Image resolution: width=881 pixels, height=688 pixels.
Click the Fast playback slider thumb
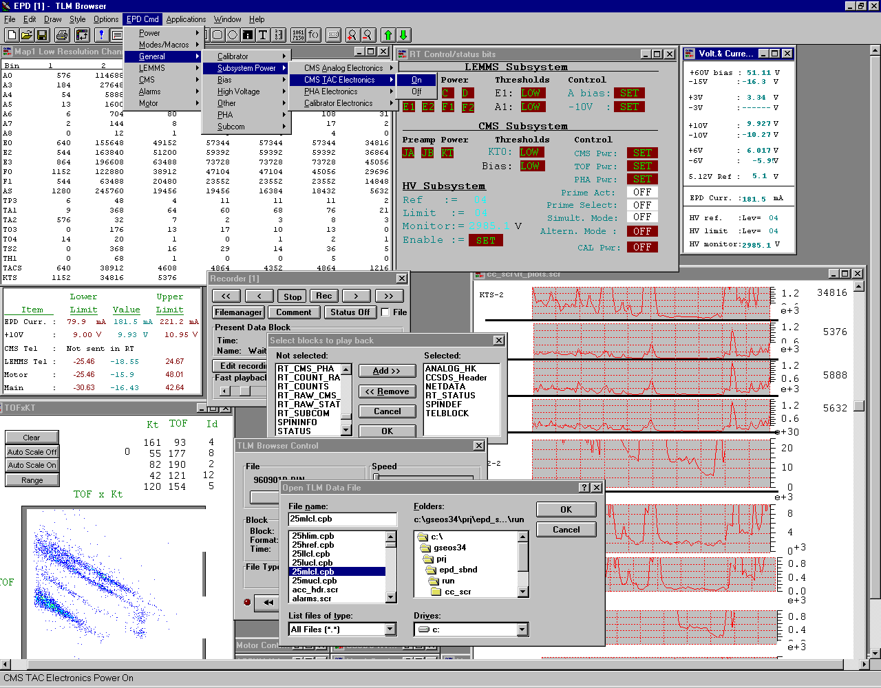(x=244, y=391)
